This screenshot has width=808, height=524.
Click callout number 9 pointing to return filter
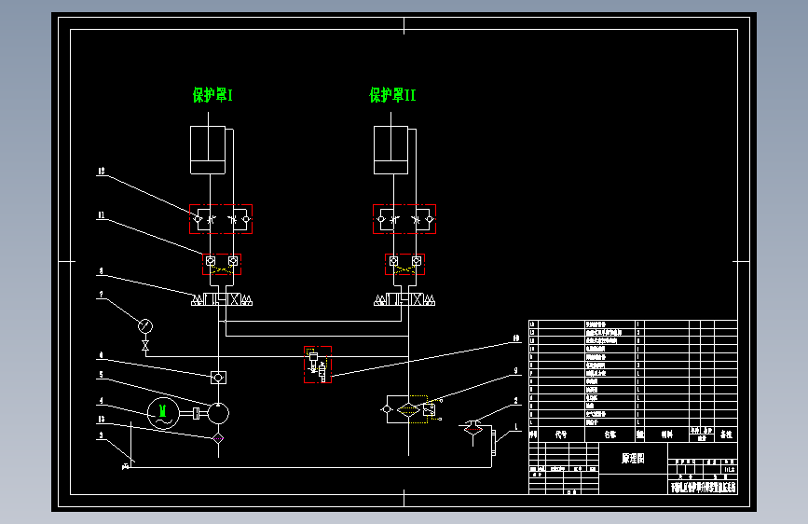[515, 371]
